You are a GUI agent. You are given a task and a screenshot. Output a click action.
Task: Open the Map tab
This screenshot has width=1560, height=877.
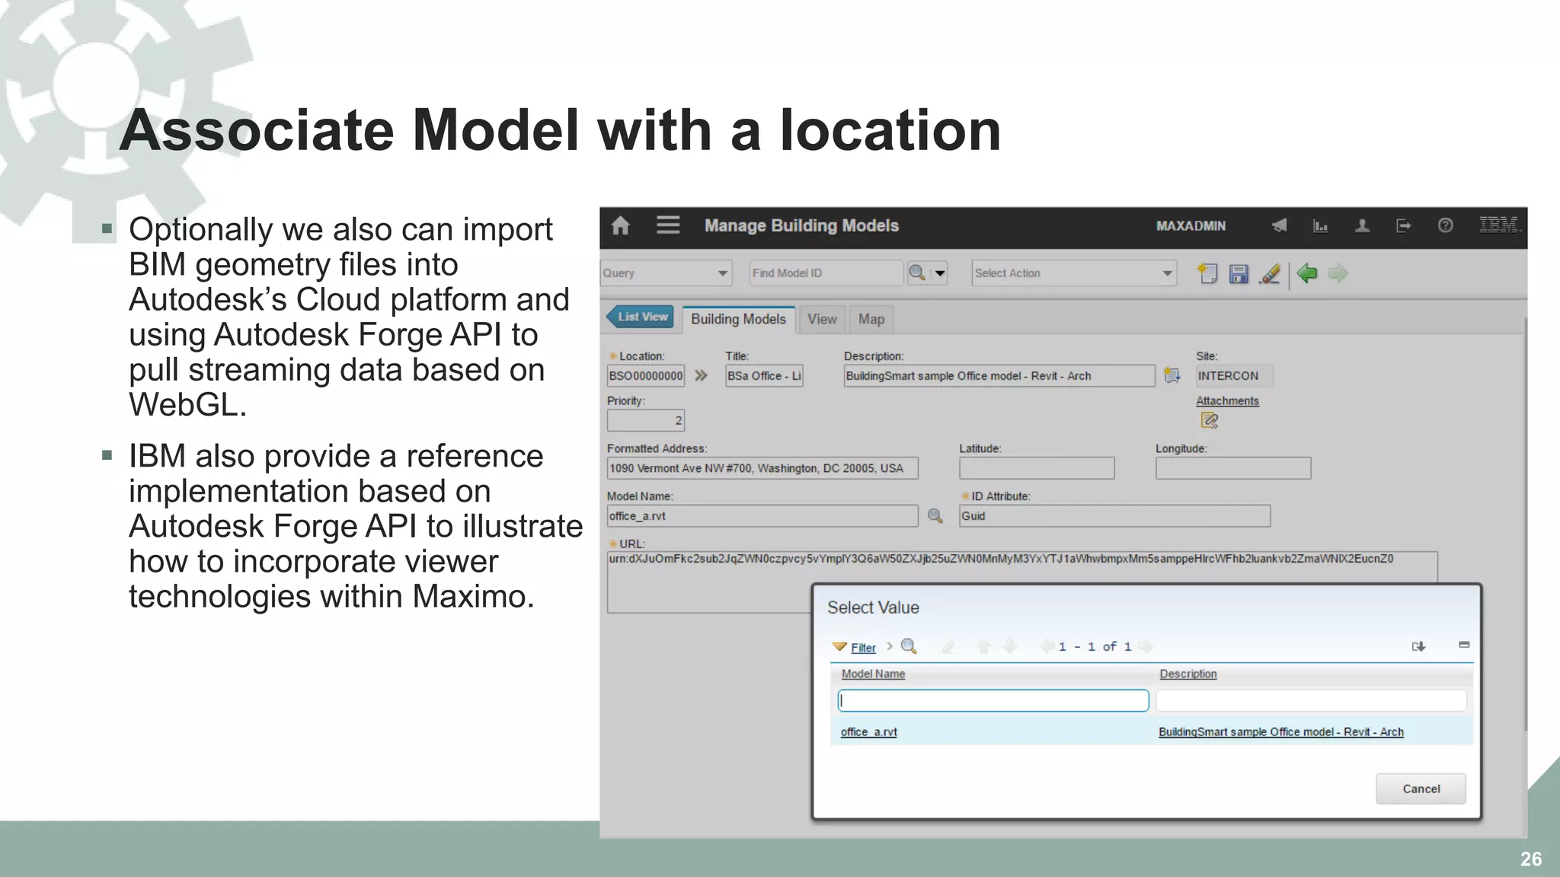871,319
